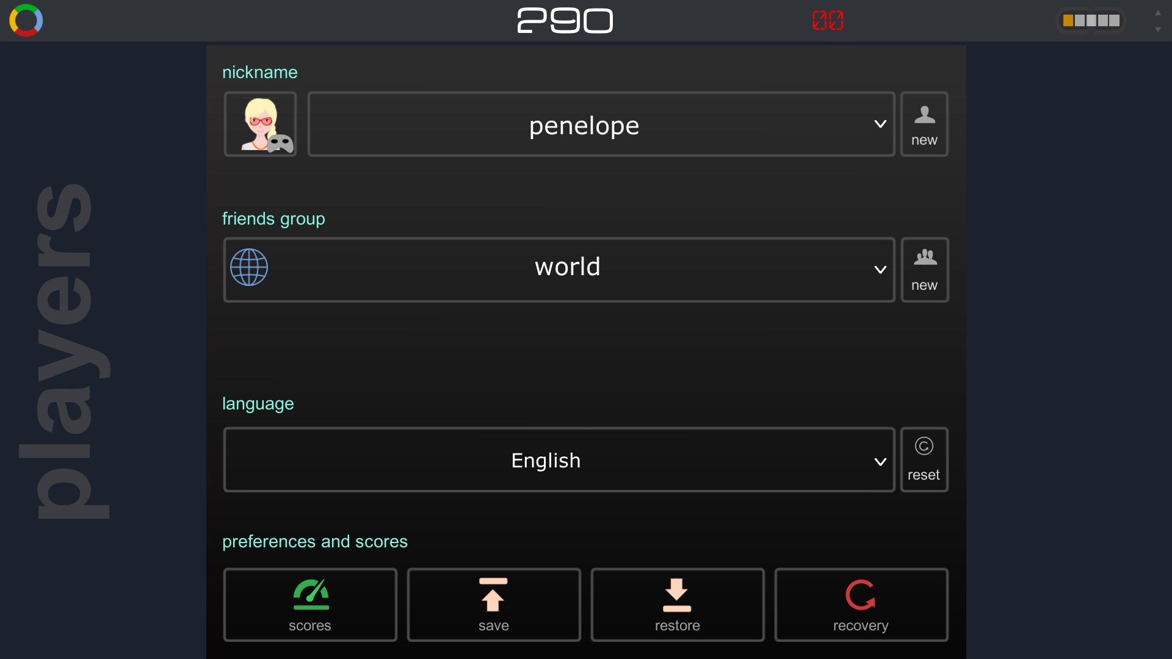Click the globe icon in friends group
The width and height of the screenshot is (1172, 659).
pyautogui.click(x=249, y=267)
